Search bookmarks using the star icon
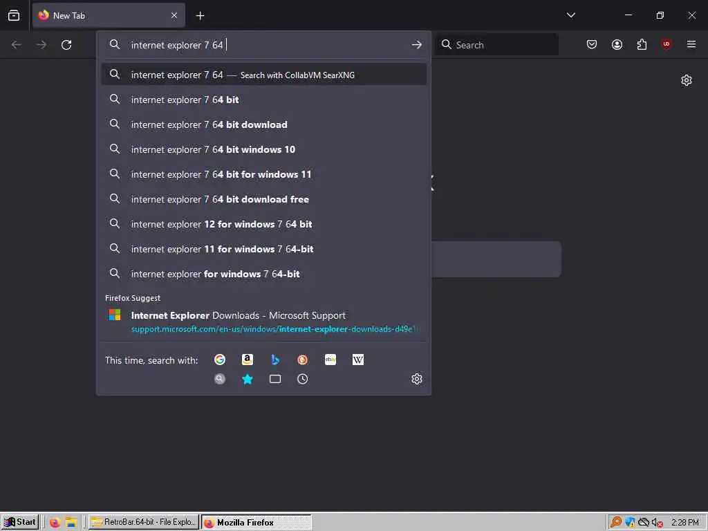708x531 pixels. coord(248,379)
